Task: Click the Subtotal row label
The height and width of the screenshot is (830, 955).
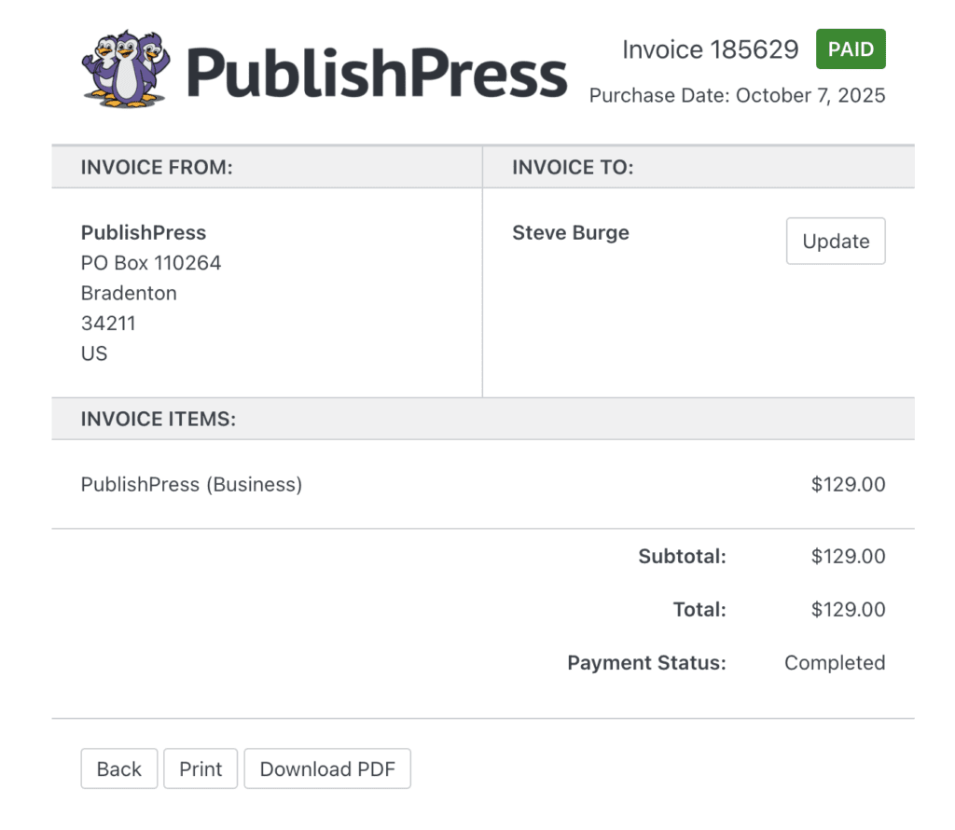Action: [682, 556]
